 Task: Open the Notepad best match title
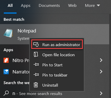pyautogui.click(x=27, y=31)
